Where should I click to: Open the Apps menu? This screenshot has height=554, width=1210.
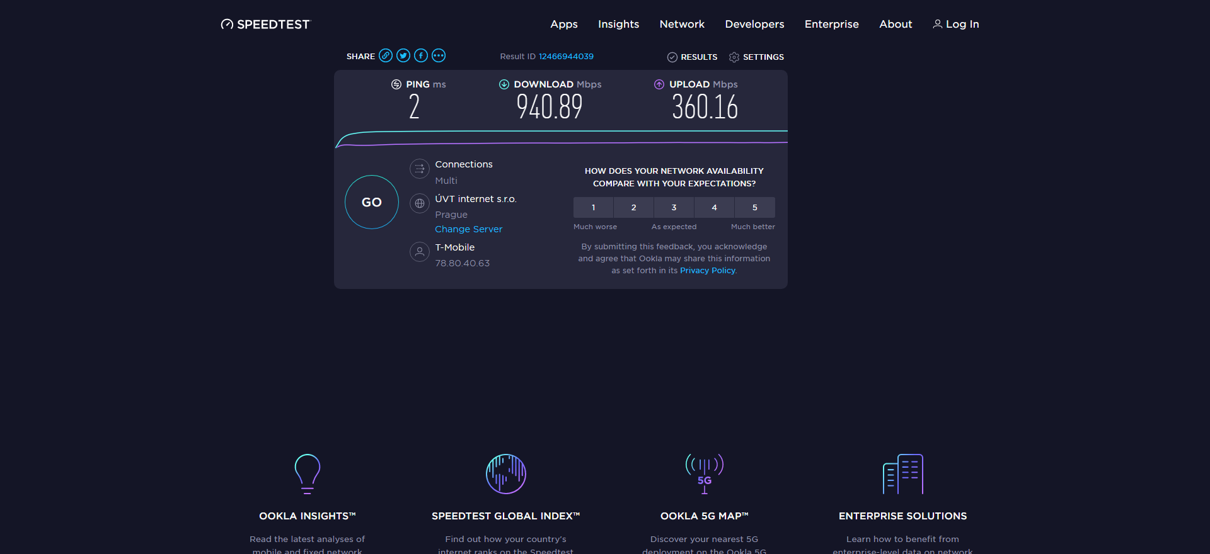(563, 25)
